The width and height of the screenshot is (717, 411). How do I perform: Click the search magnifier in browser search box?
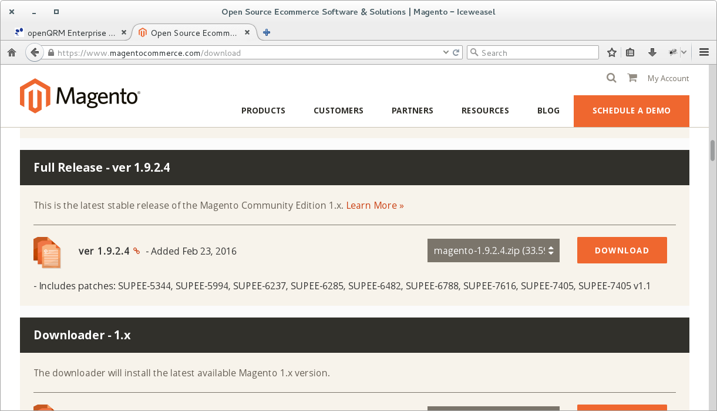474,53
